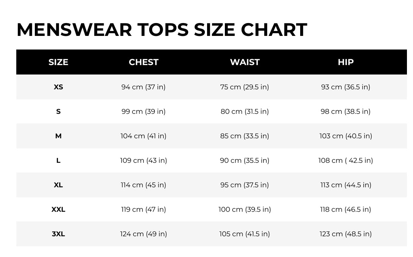Select the 3XL size row label

click(x=58, y=234)
